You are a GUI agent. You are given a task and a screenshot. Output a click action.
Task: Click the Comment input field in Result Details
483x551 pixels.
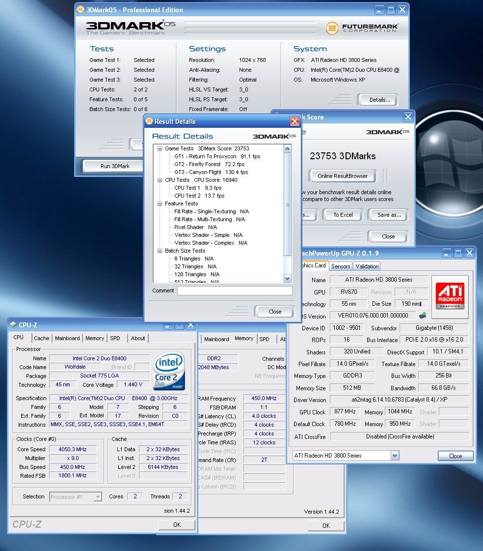pyautogui.click(x=235, y=290)
